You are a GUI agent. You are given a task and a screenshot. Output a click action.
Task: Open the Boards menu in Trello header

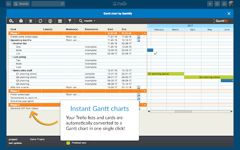point(21,4)
